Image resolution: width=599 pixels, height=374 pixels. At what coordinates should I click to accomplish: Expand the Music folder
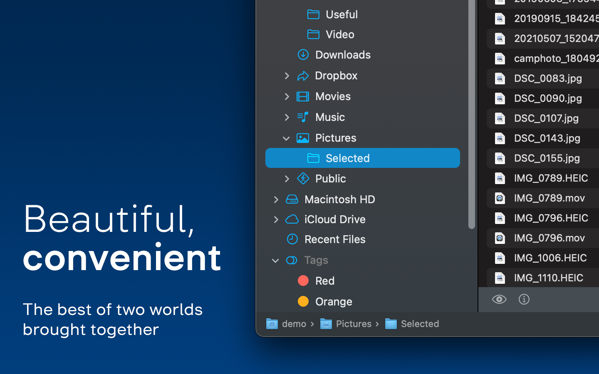point(287,117)
